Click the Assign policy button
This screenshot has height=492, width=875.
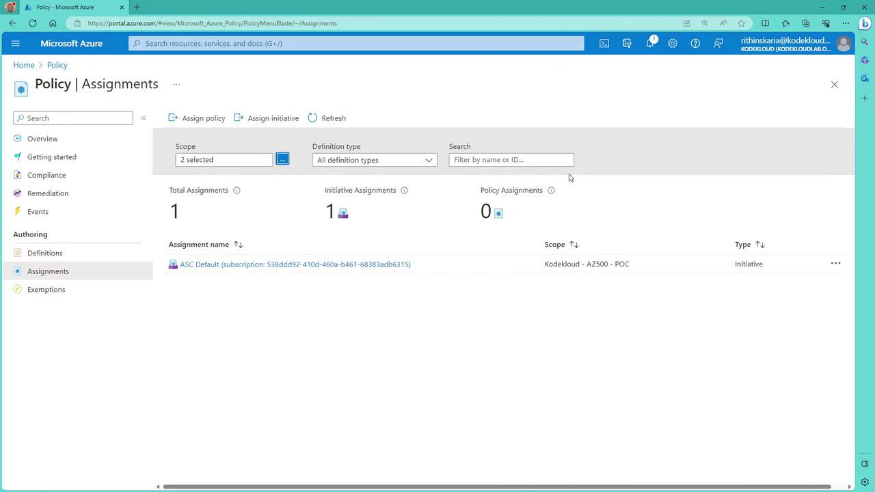tap(197, 118)
